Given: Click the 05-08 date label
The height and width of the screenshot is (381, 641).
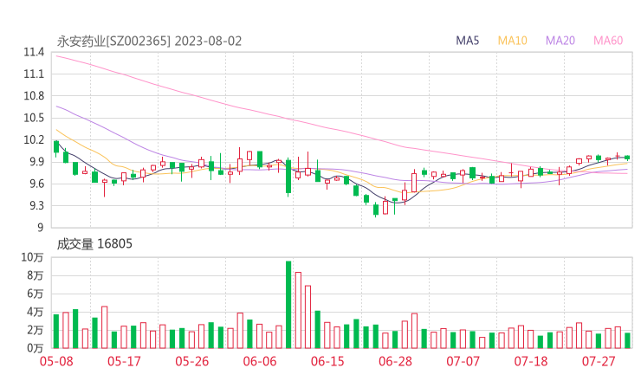Looking at the screenshot, I should [x=56, y=361].
